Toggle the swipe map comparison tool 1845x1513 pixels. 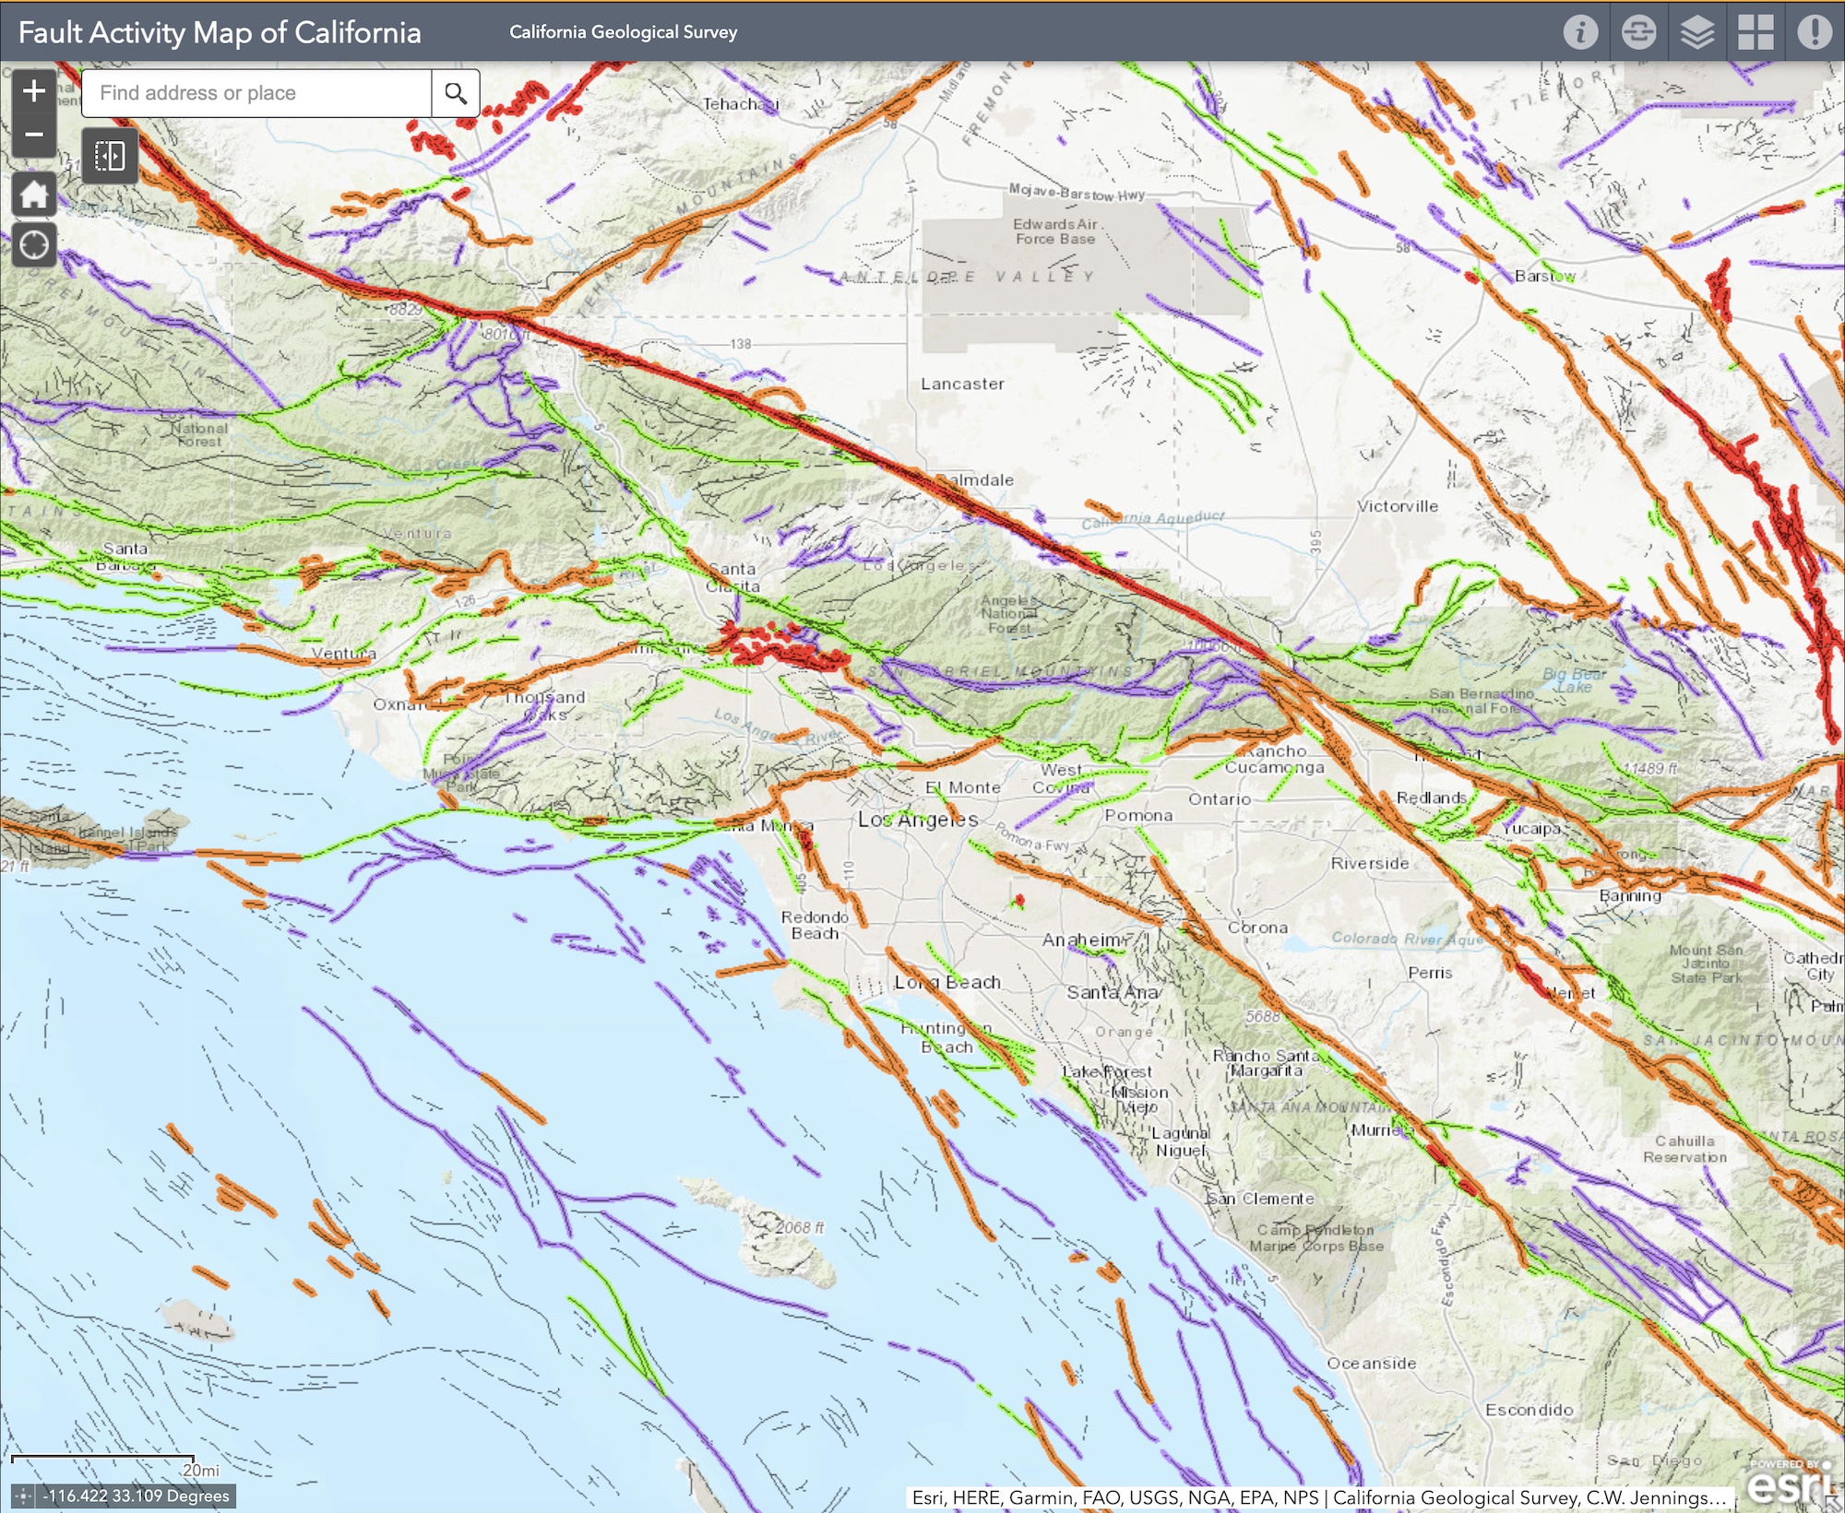110,156
